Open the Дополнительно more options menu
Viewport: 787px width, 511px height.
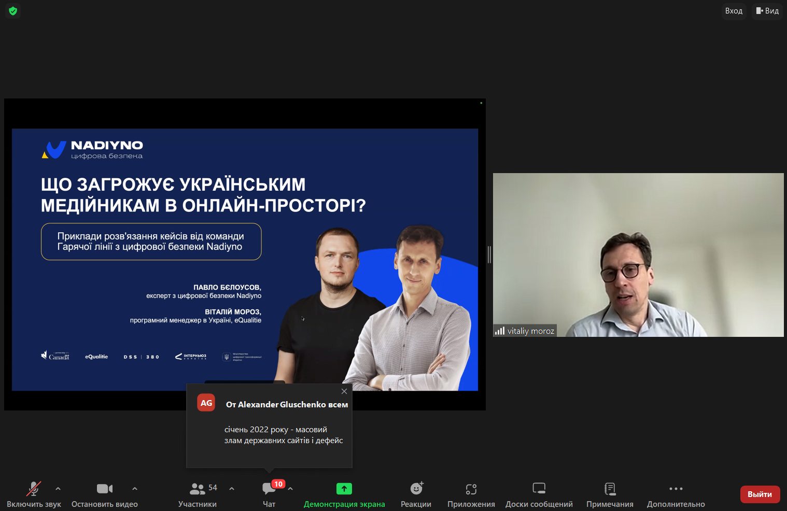(x=676, y=494)
